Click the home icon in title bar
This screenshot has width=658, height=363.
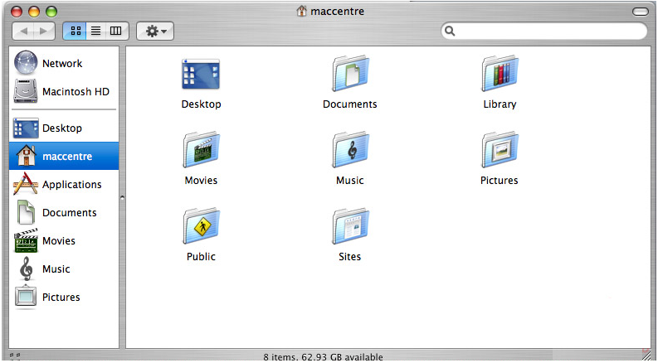coord(301,11)
